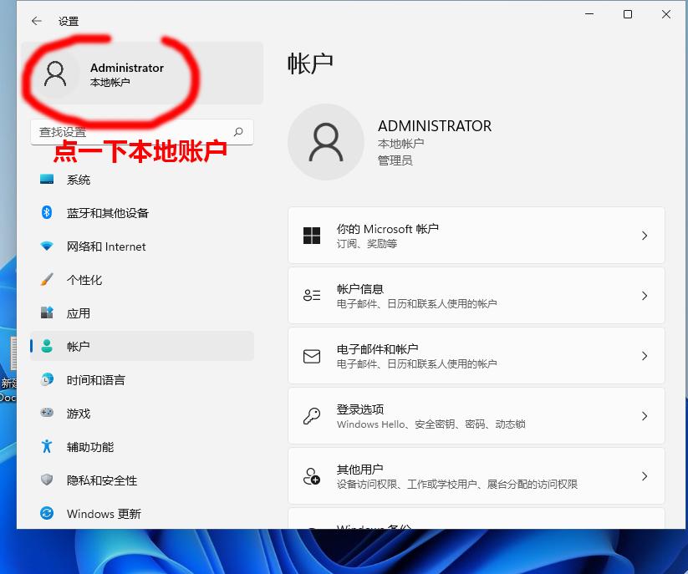Expand the 你的 Microsoft 帐户 row chevron
Screen dimensions: 688x574
pyautogui.click(x=644, y=235)
